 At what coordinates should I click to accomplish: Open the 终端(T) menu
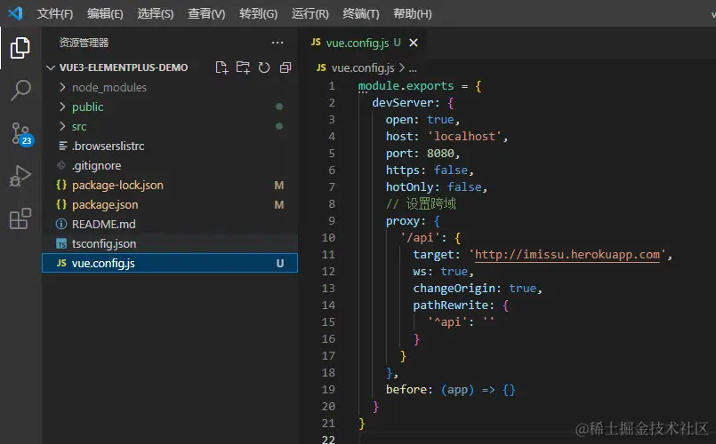click(x=361, y=13)
